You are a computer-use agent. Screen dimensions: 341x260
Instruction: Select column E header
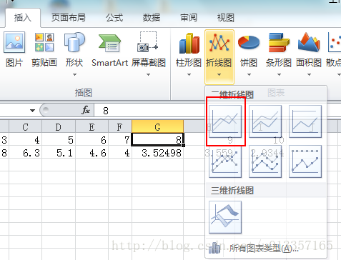pyautogui.click(x=92, y=127)
